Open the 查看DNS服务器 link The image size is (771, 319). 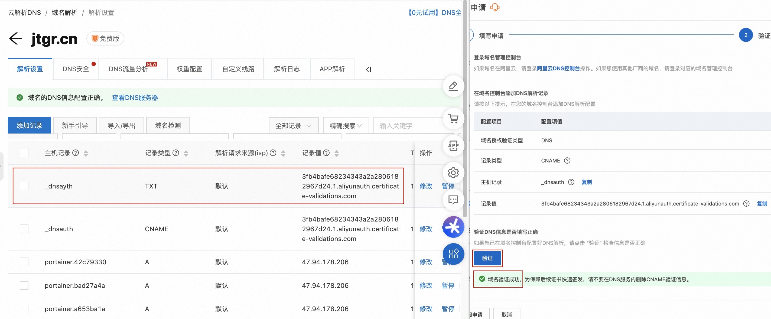click(x=135, y=97)
